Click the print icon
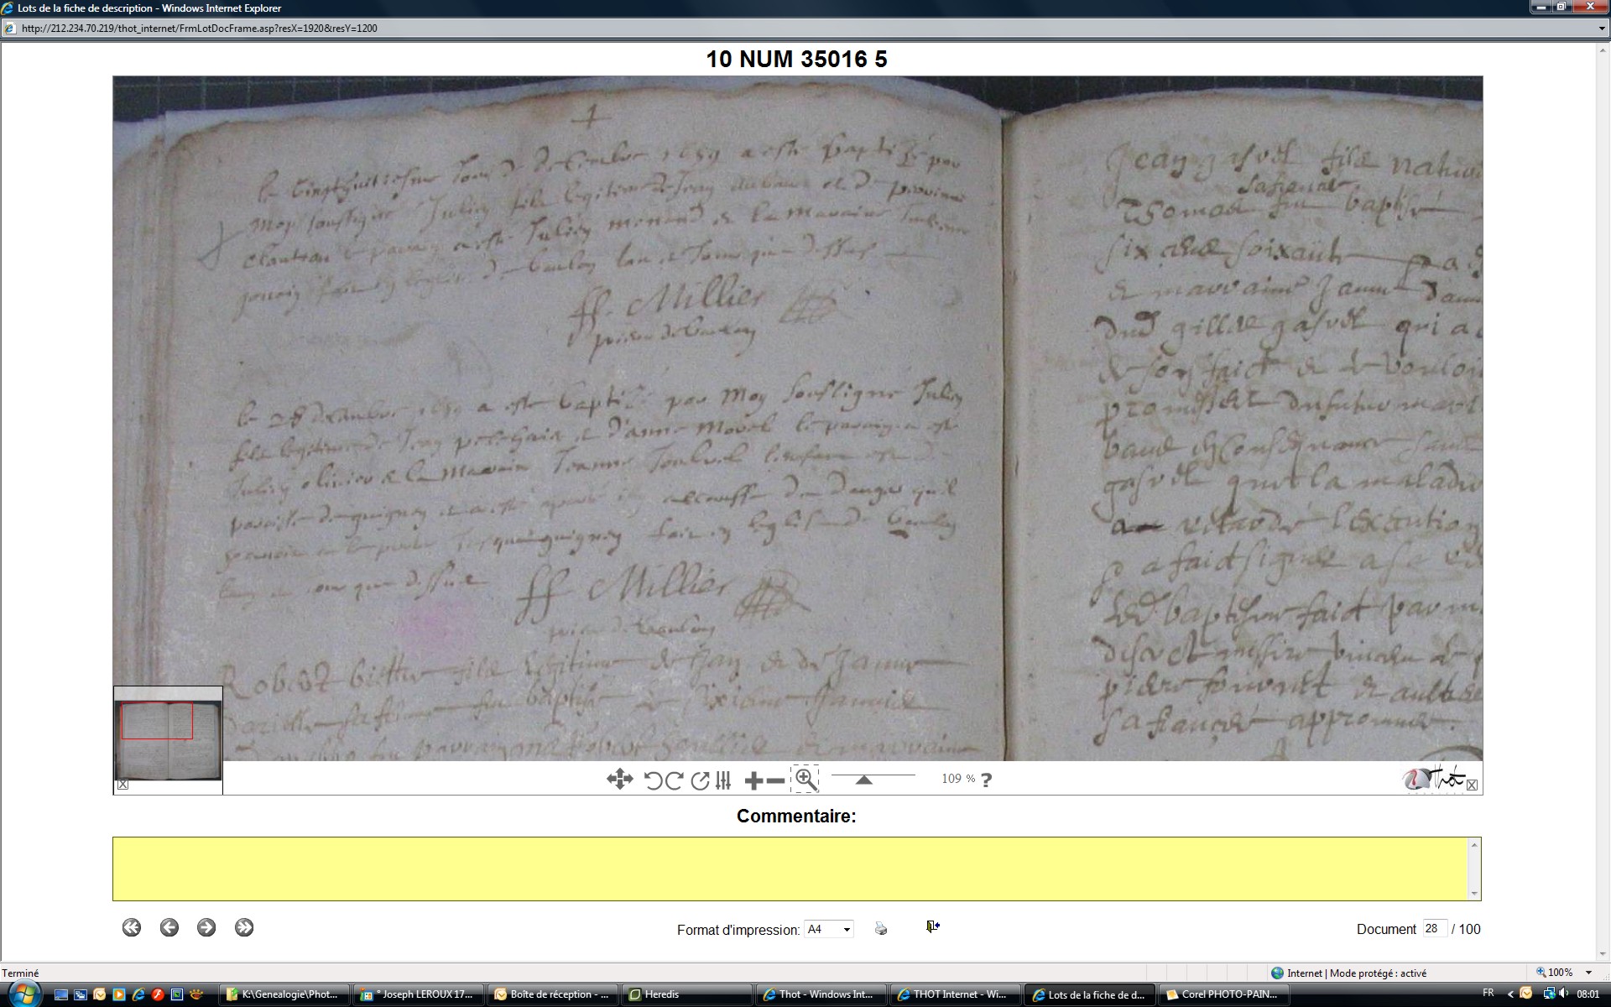Image resolution: width=1611 pixels, height=1007 pixels. click(x=880, y=928)
